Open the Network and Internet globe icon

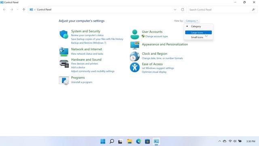coord(64,52)
